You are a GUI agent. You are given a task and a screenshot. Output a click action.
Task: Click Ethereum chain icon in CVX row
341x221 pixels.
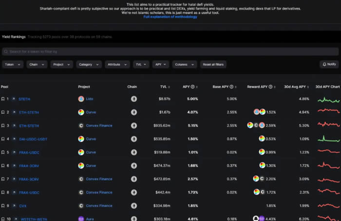tap(134, 205)
